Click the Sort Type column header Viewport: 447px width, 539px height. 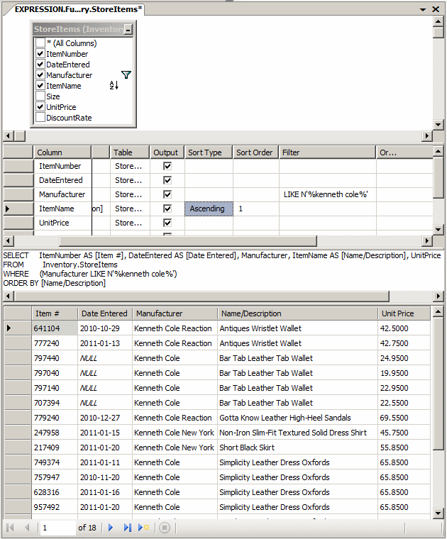(209, 152)
